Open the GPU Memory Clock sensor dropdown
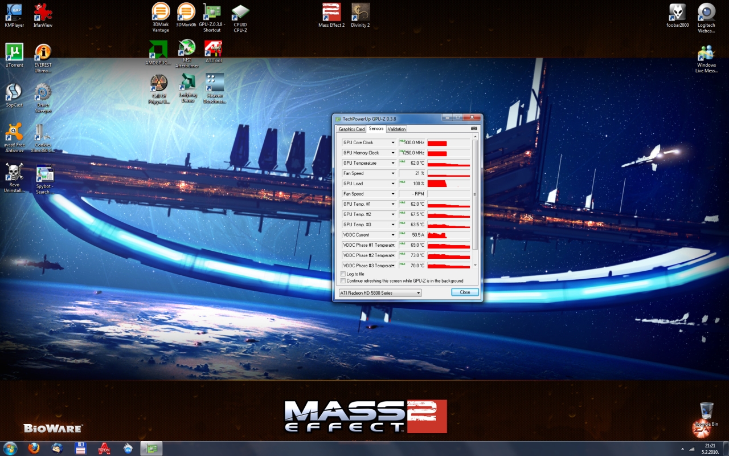 click(x=392, y=153)
